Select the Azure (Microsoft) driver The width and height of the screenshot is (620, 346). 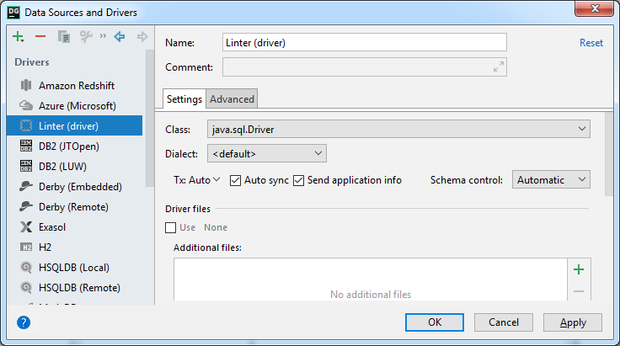pos(77,106)
